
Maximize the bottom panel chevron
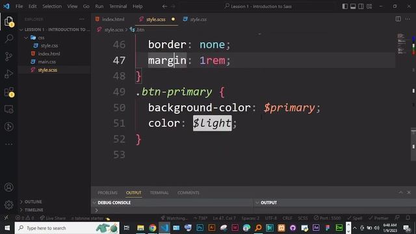coord(400,192)
